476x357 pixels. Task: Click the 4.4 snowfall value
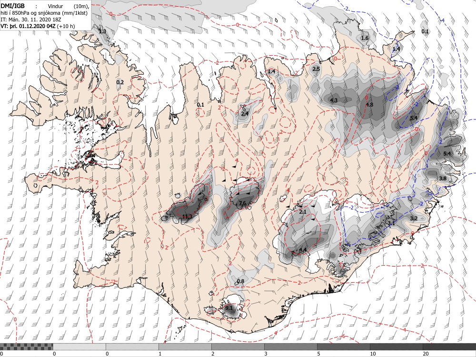(303, 250)
